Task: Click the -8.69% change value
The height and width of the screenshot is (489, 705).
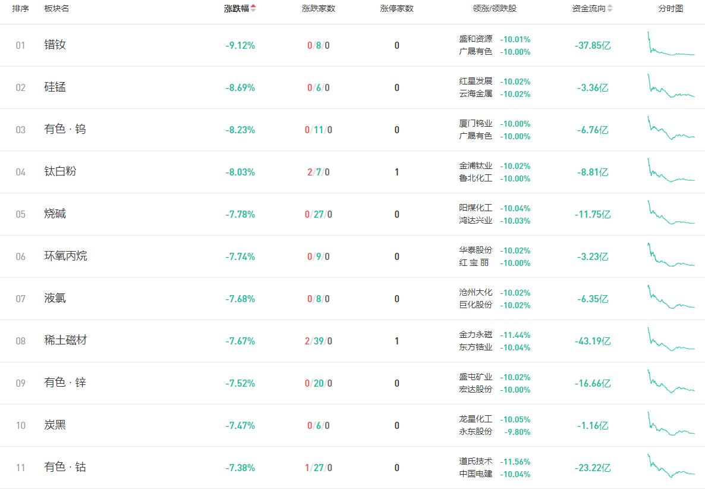Action: [240, 87]
